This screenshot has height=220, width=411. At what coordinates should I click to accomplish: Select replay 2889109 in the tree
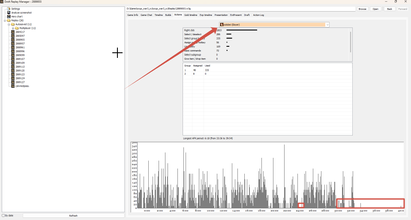20,63
